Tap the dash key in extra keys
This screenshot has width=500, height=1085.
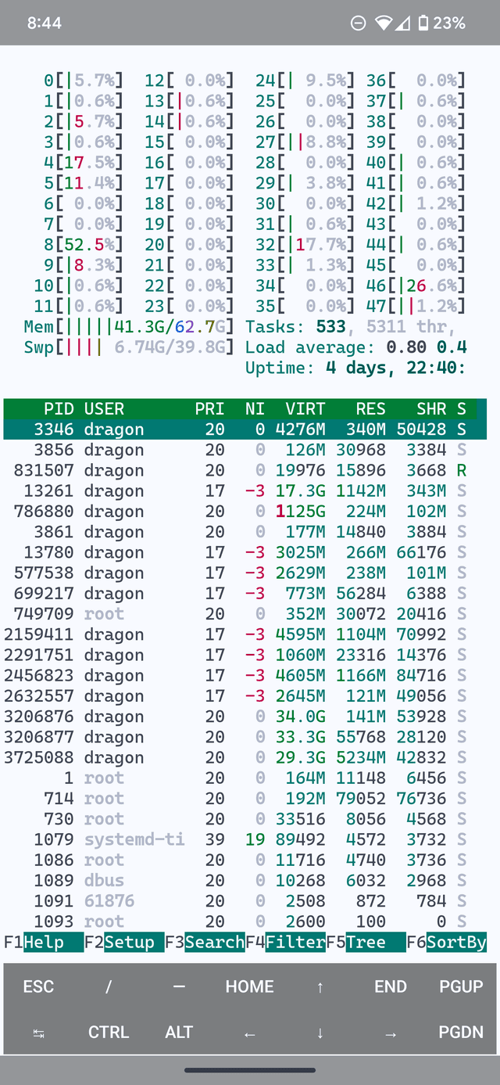pyautogui.click(x=179, y=986)
